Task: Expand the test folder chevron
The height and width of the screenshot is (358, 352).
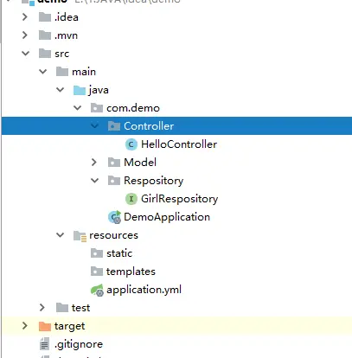Action: click(x=42, y=308)
